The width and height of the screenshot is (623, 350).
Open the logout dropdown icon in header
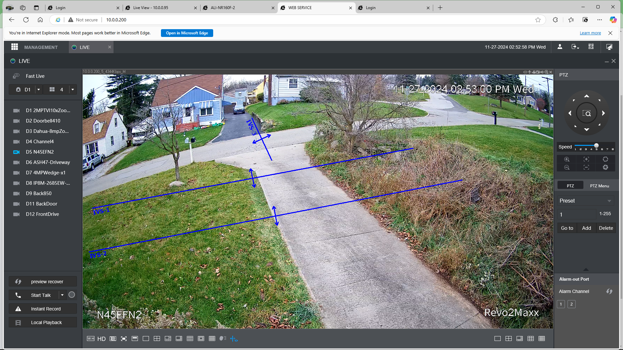(x=575, y=47)
